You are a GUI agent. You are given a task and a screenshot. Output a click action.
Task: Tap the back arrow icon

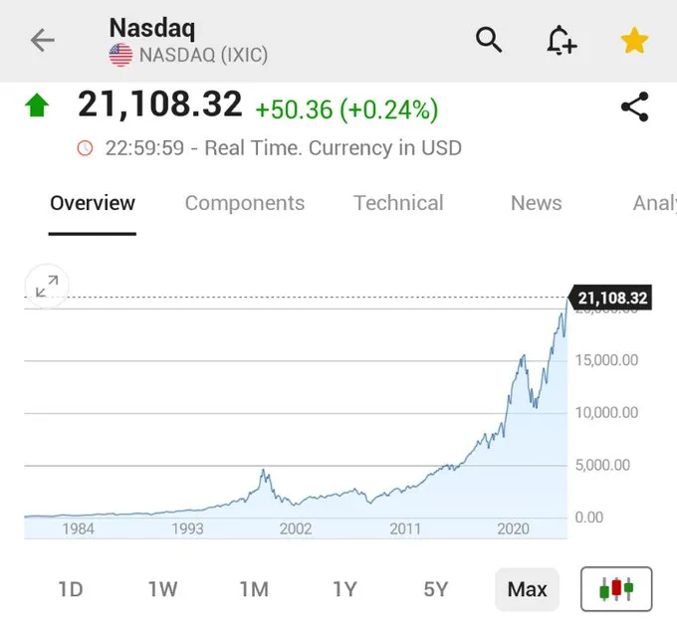pos(42,41)
